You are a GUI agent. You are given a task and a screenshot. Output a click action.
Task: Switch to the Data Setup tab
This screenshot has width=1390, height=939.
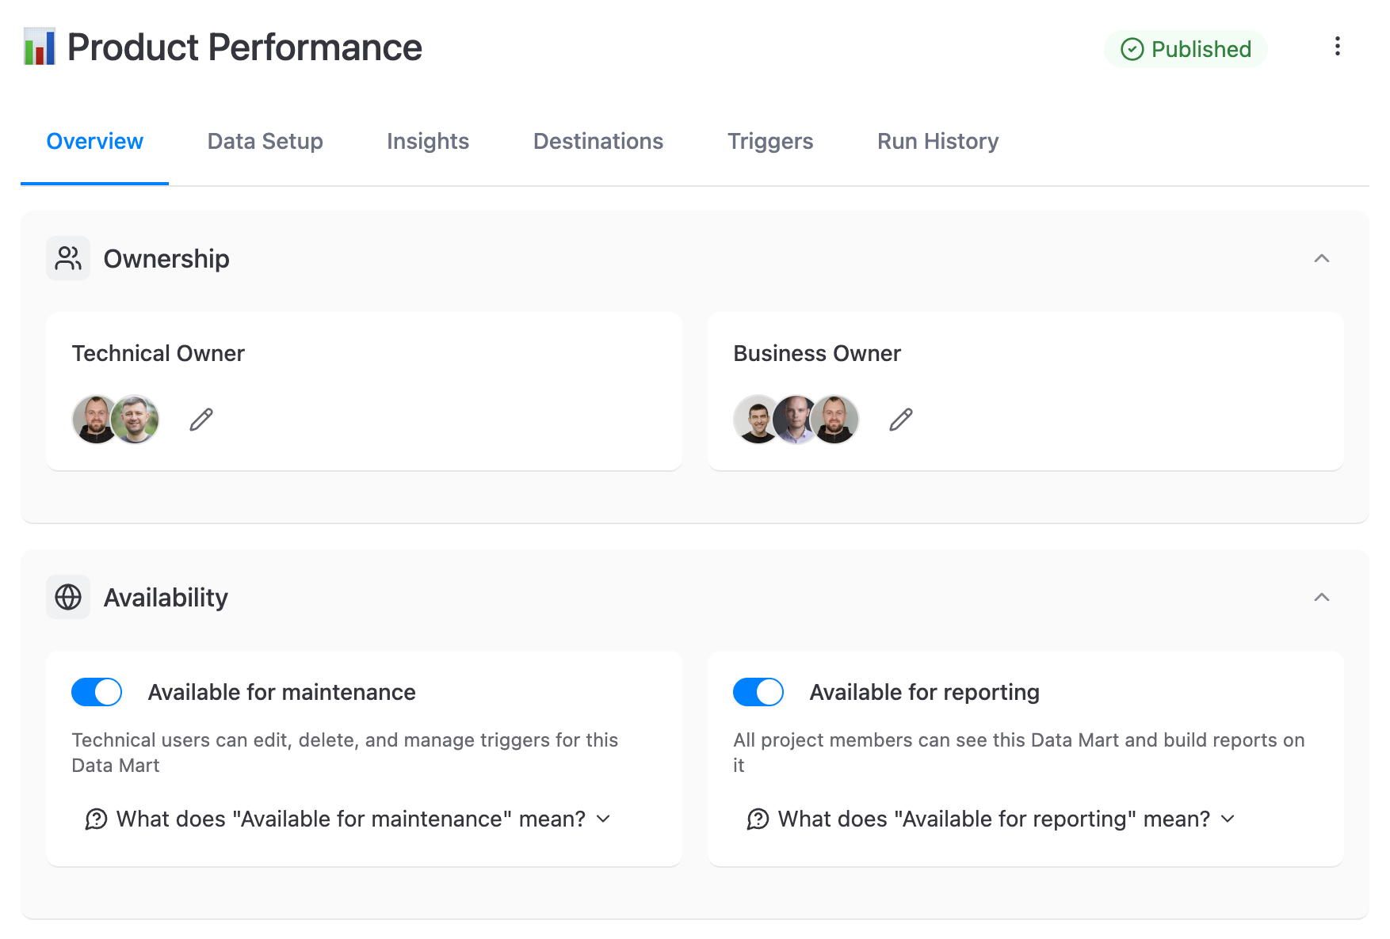coord(265,142)
